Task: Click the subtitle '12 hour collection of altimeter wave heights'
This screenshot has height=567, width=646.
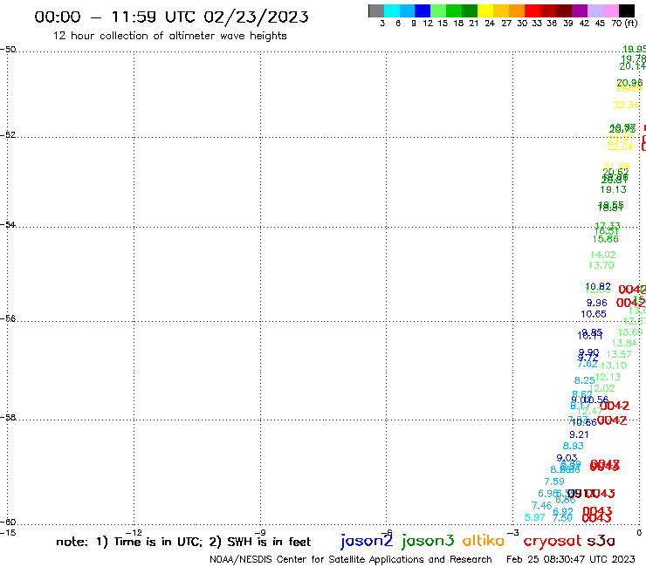Action: (x=169, y=36)
